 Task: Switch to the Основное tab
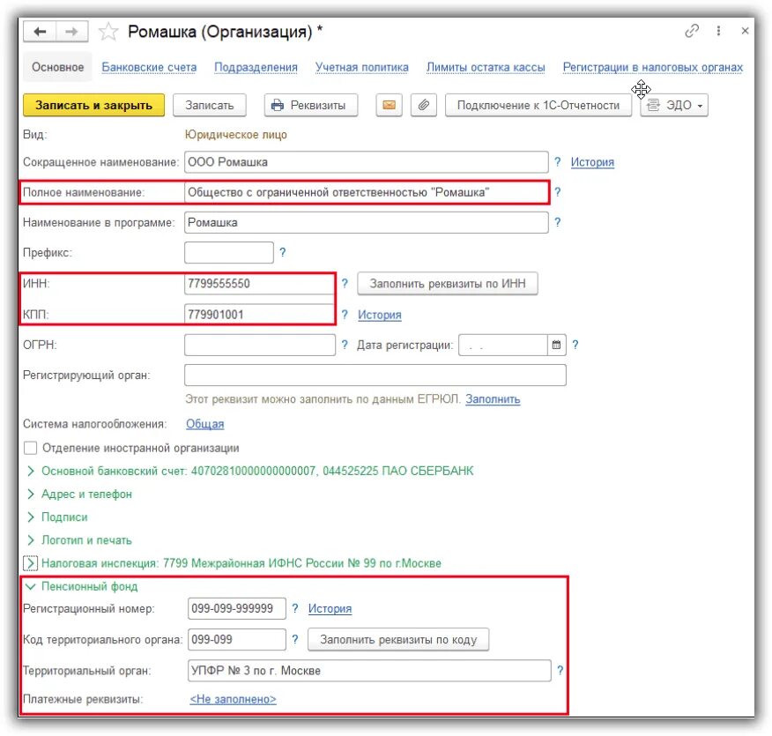tap(57, 67)
